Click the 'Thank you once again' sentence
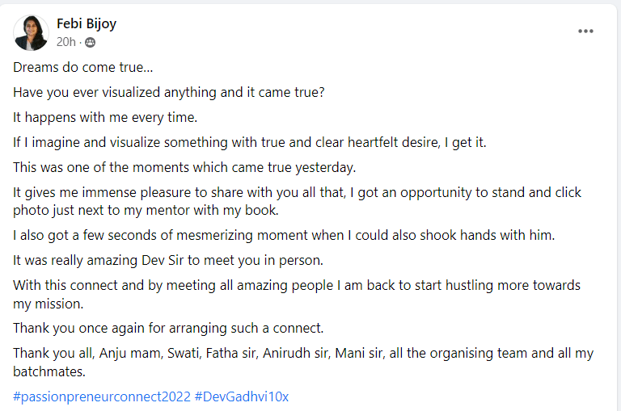Screen dimensions: 621x411 pos(168,328)
